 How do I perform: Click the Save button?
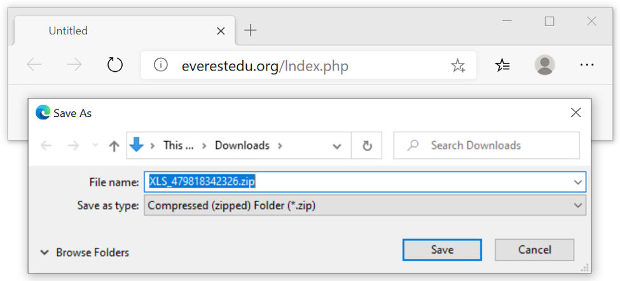442,250
